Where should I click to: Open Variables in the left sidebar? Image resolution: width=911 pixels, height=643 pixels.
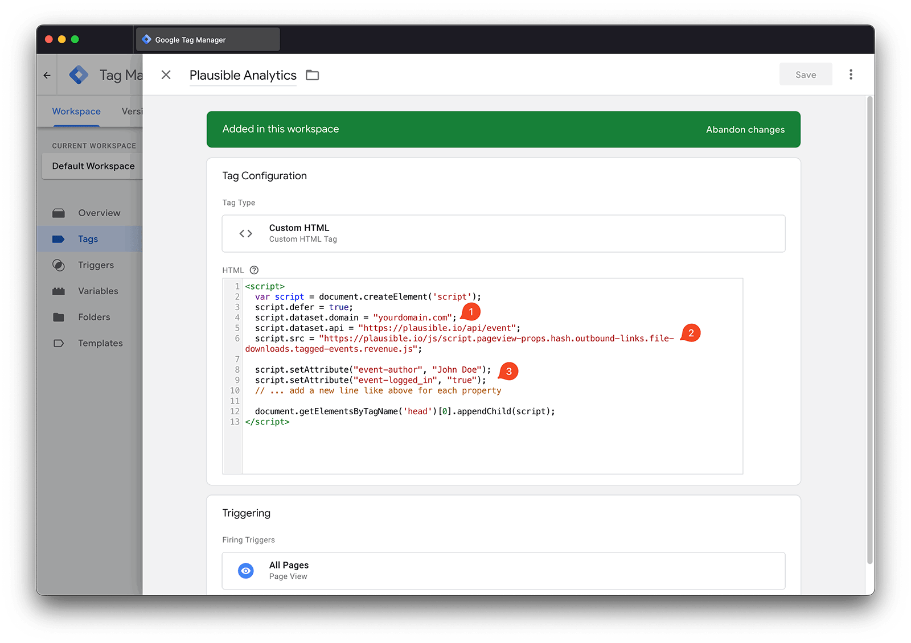(98, 291)
